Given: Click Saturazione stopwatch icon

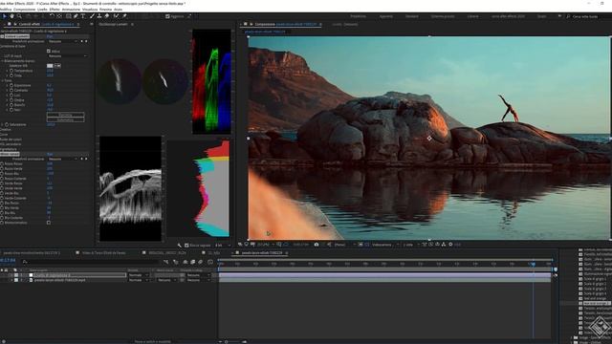Looking at the screenshot, I should (7, 124).
